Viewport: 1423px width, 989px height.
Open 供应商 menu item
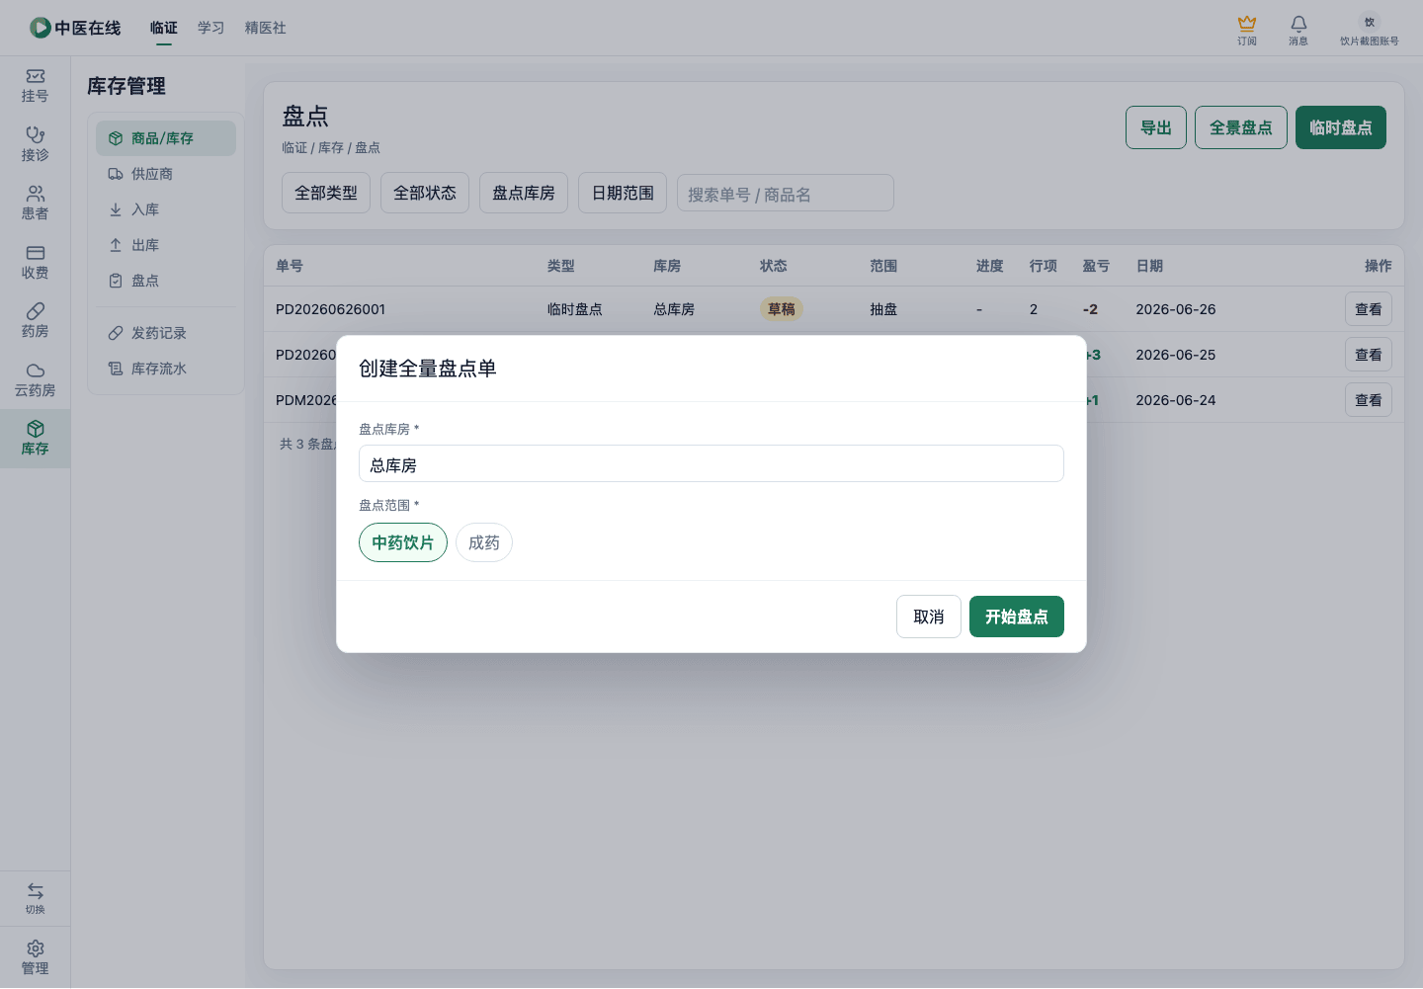(x=166, y=174)
